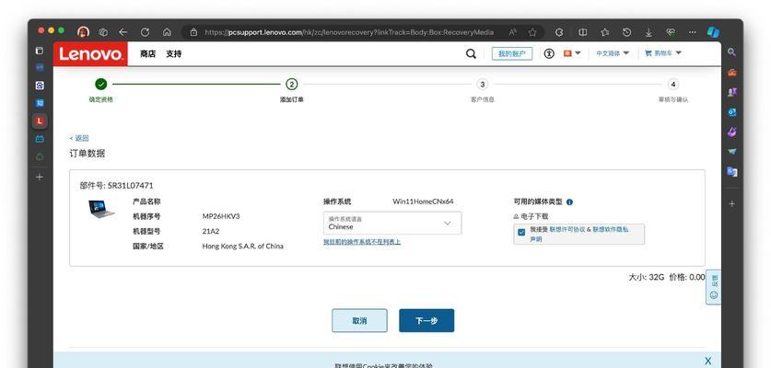Open downloads icon in toolbar
The height and width of the screenshot is (368, 771).
[648, 32]
